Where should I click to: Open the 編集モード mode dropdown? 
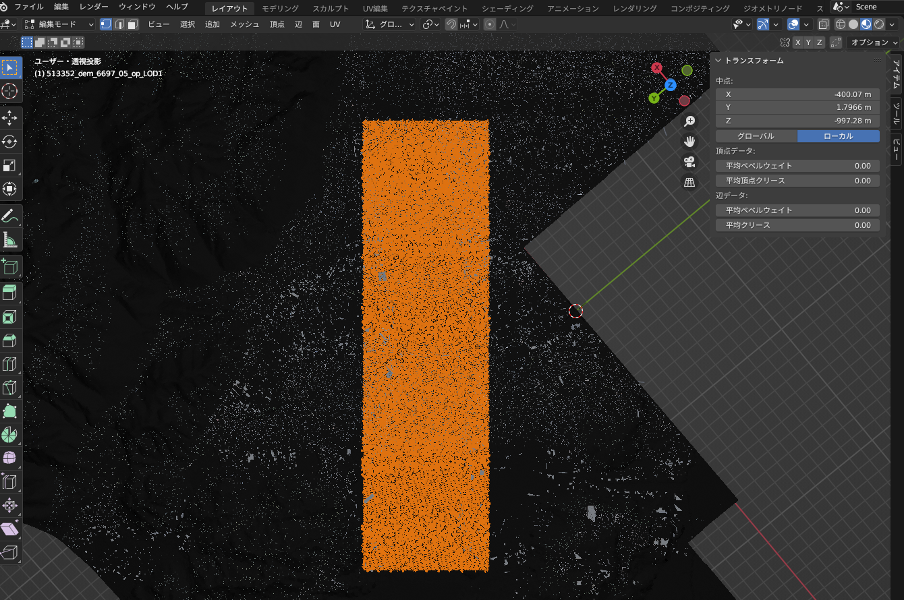pyautogui.click(x=59, y=24)
